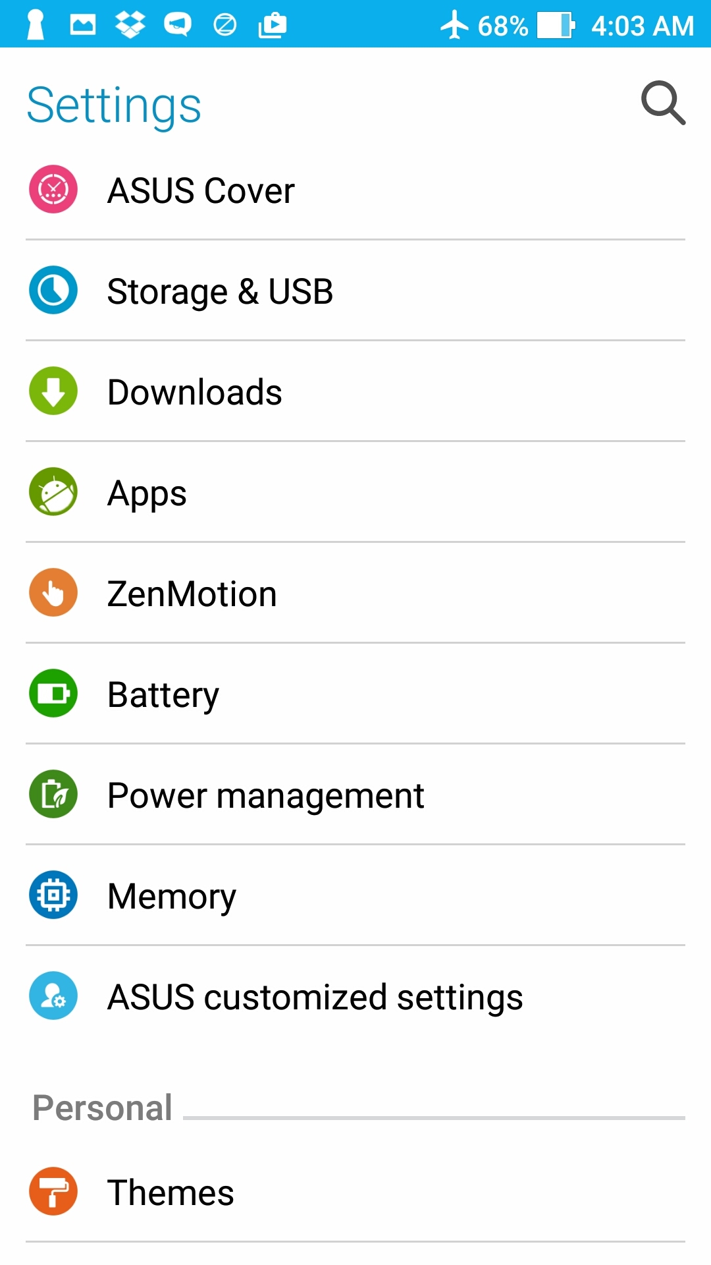Tap the orange Themes paint roller icon
The image size is (711, 1265).
point(53,1191)
